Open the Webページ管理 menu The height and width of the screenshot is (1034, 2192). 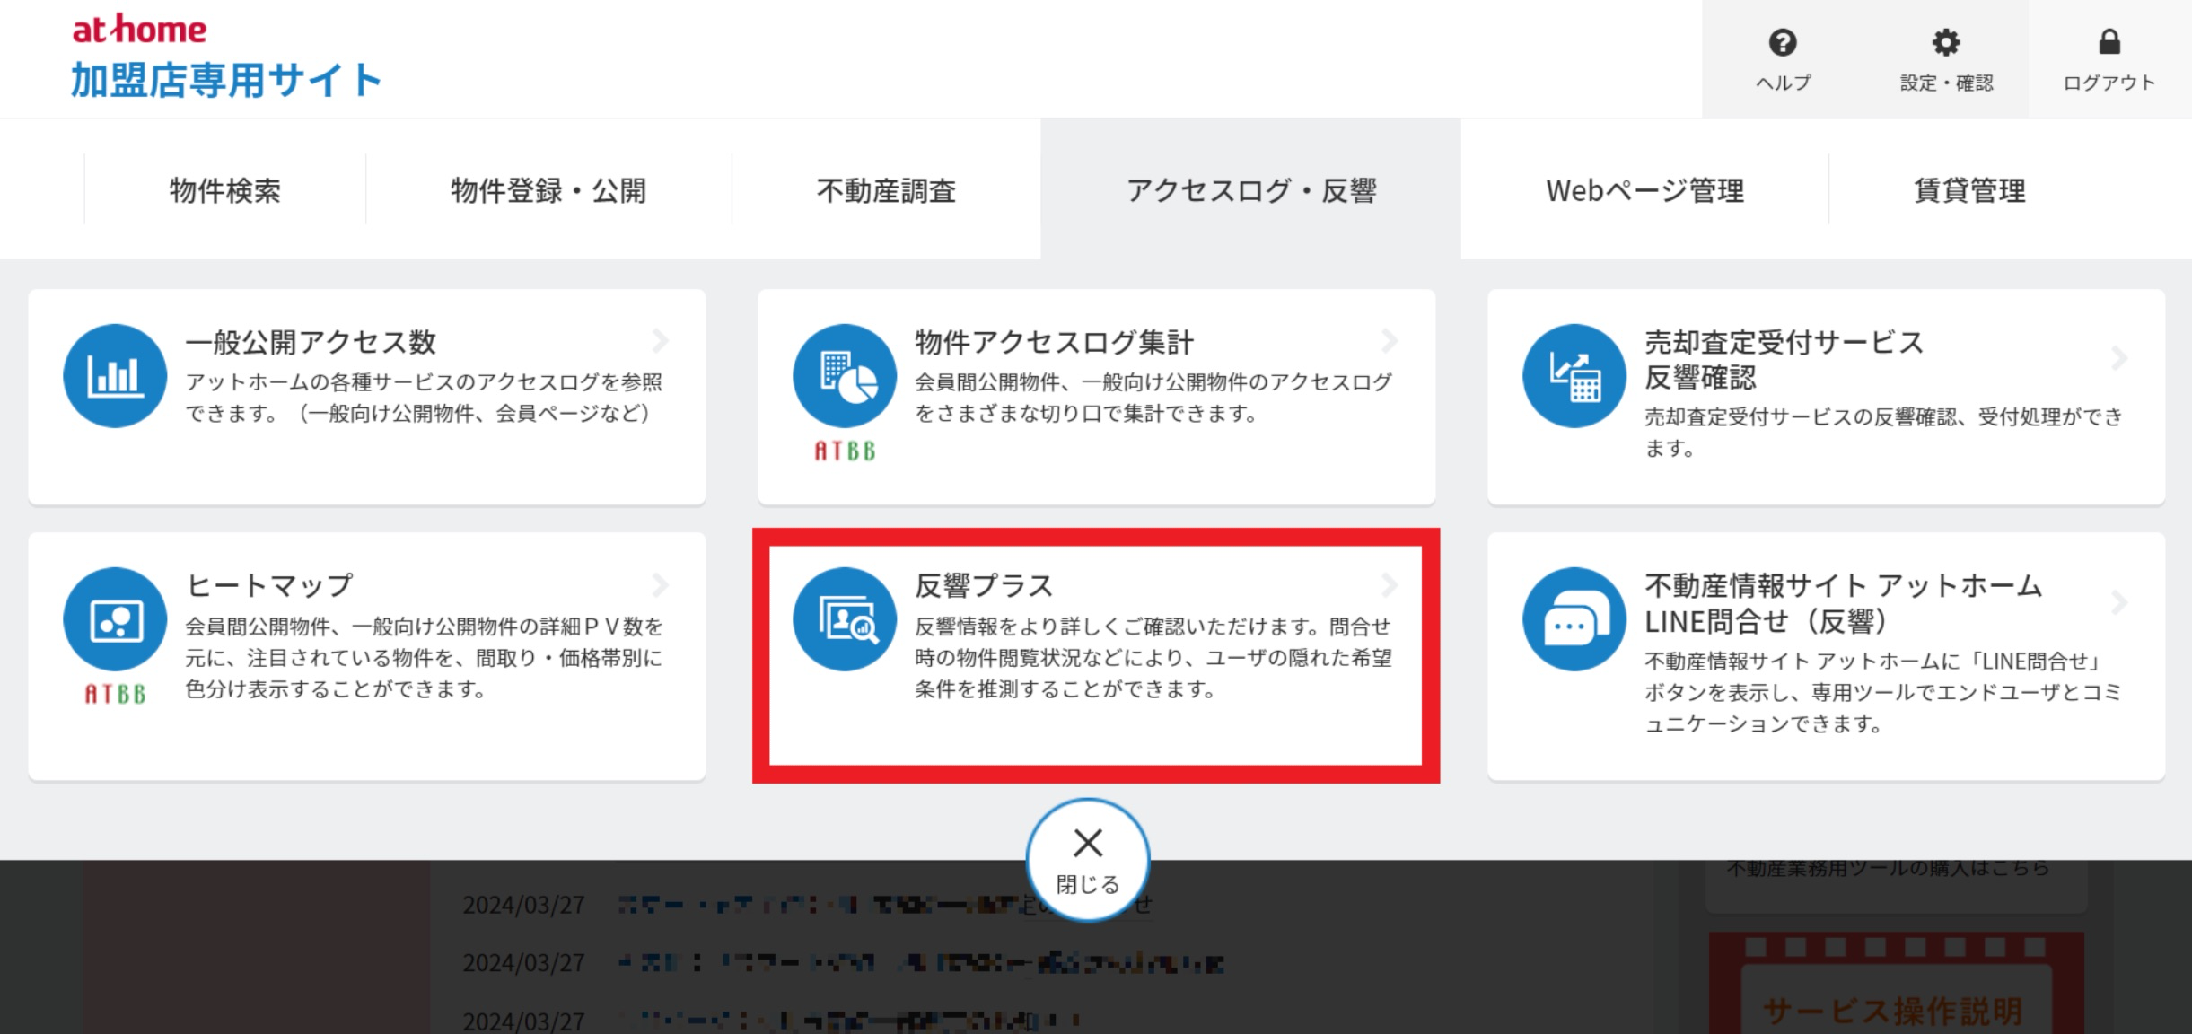coord(1644,190)
